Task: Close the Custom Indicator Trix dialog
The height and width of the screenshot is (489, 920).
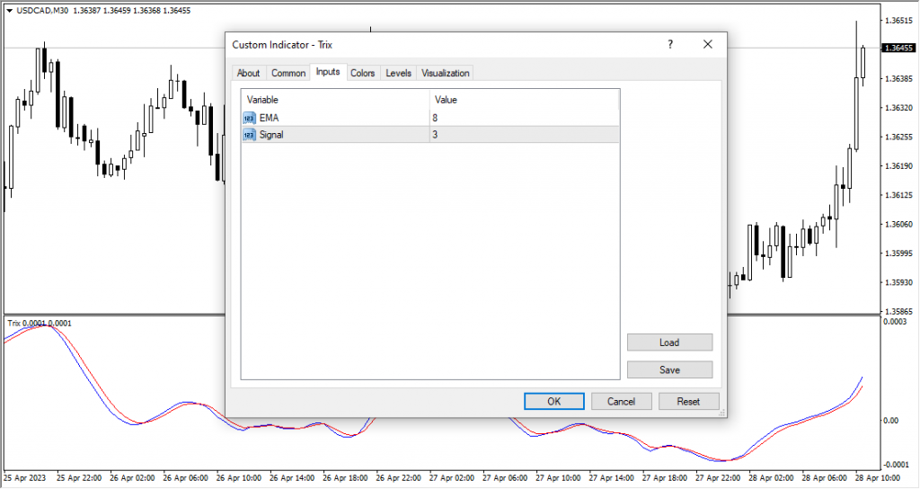Action: tap(707, 44)
